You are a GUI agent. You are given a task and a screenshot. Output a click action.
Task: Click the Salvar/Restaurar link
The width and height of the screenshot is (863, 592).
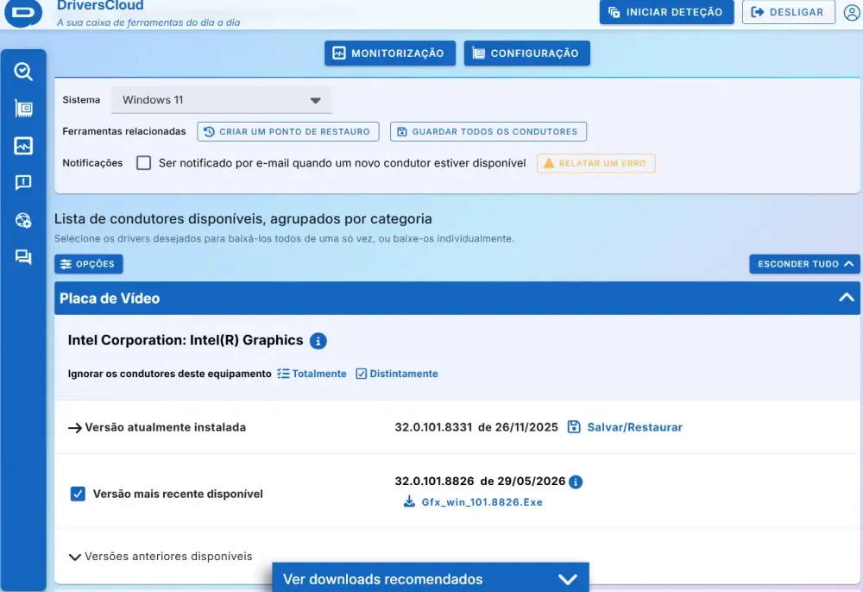click(634, 427)
